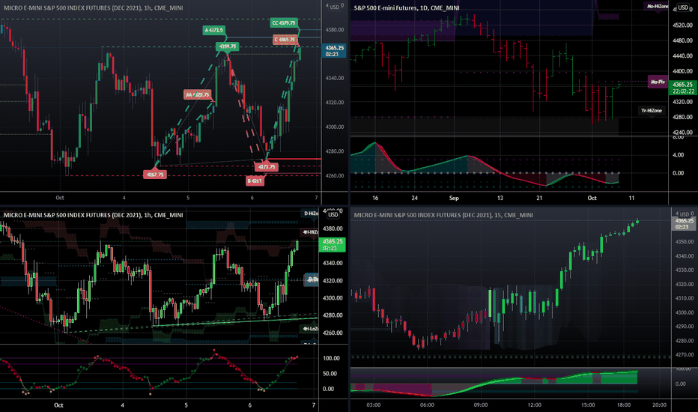This screenshot has height=412, width=698.
Task: Click the 4350.00 price level on the 15-minute chart
Action: [x=685, y=241]
